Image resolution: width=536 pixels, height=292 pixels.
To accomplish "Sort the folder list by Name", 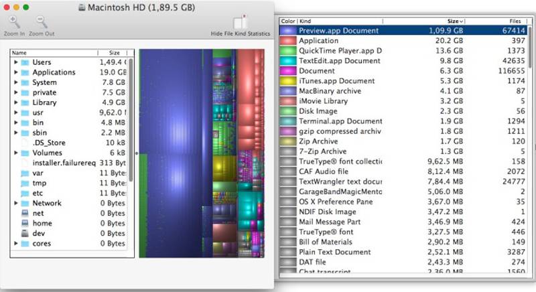I will [54, 52].
